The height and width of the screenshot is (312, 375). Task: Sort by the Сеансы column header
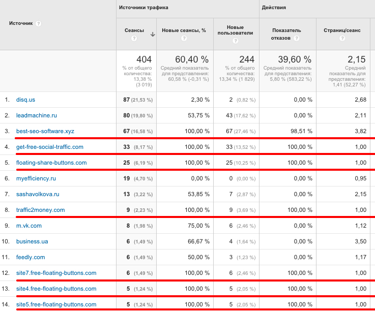pyautogui.click(x=134, y=30)
